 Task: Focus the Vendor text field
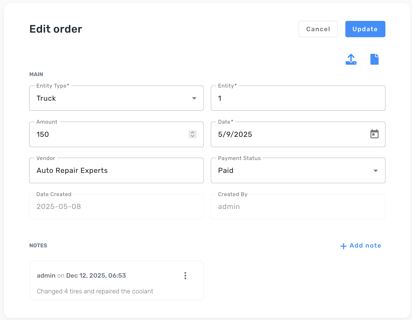pos(116,171)
